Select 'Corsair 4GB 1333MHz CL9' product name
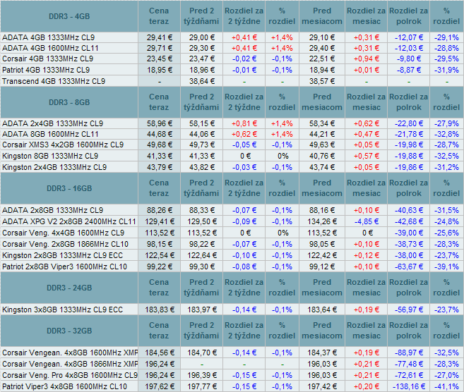The image size is (464, 392). [47, 59]
